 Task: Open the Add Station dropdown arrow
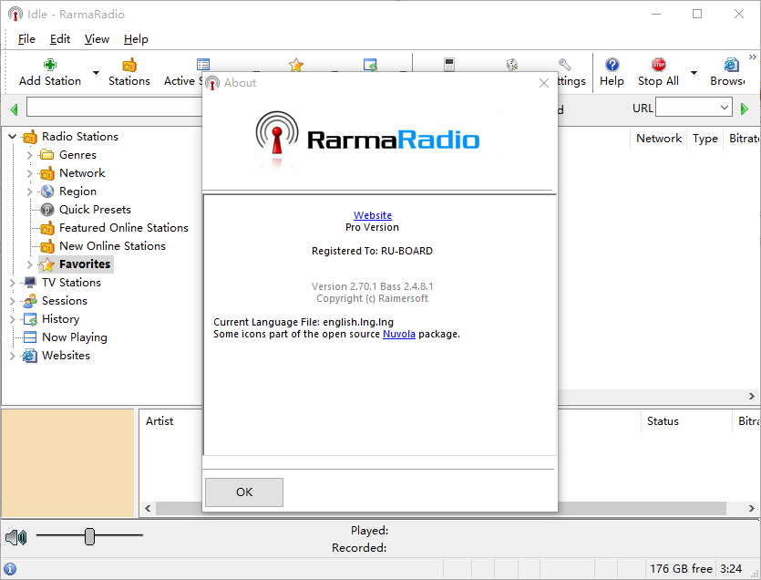click(96, 73)
